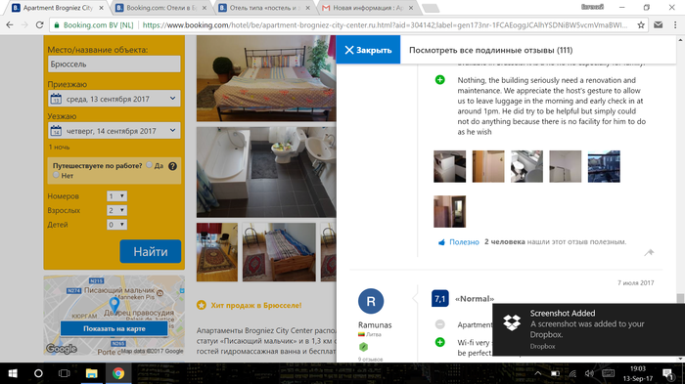Viewport: 685px width, 384px height.
Task: Open the check-out calendar icon
Action: point(56,131)
